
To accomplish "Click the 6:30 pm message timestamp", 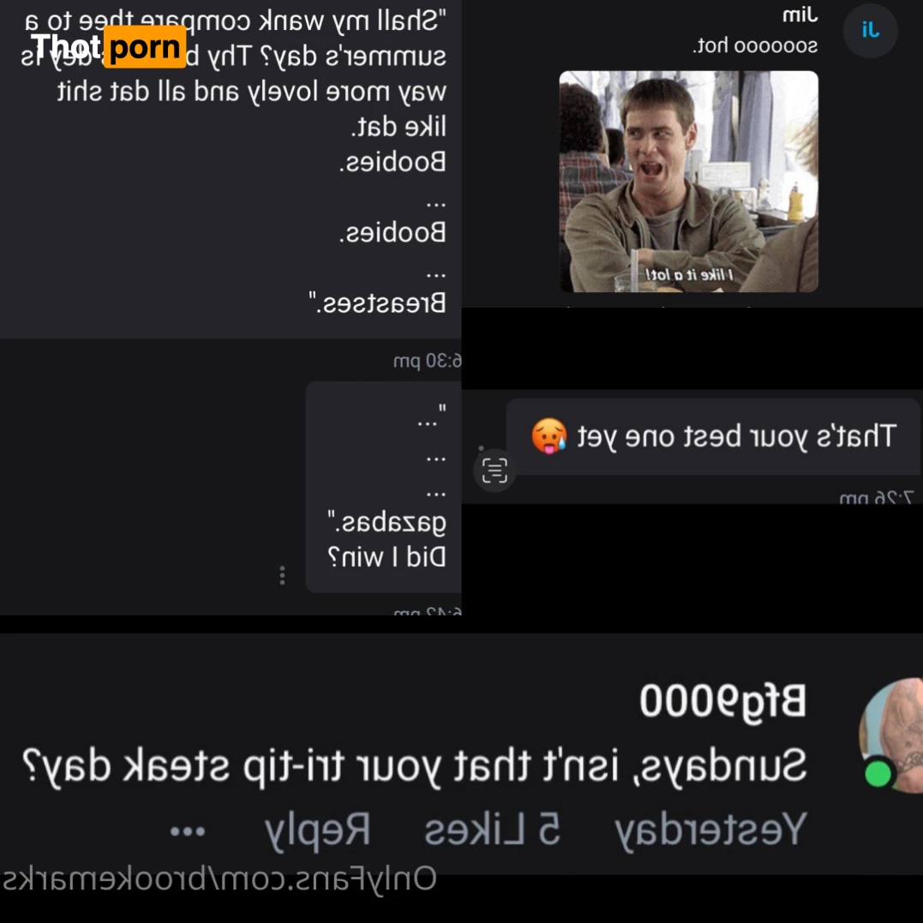I will point(428,360).
